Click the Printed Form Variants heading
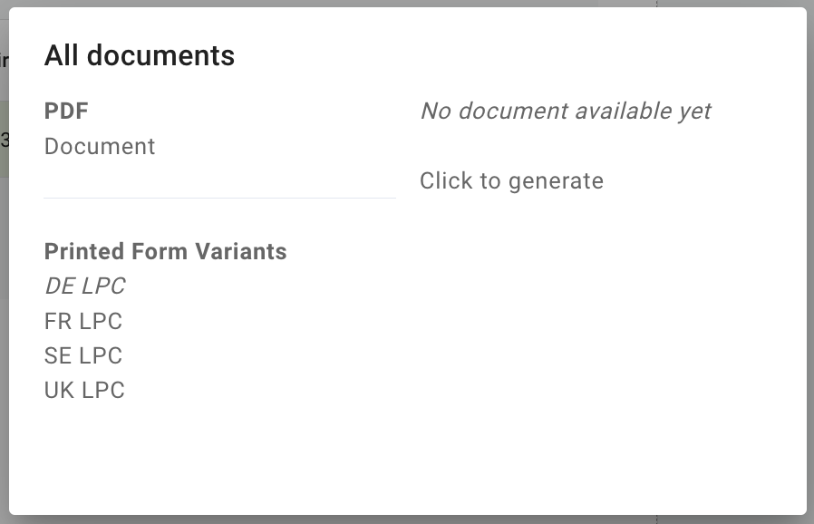Viewport: 814px width, 524px height. [x=165, y=252]
